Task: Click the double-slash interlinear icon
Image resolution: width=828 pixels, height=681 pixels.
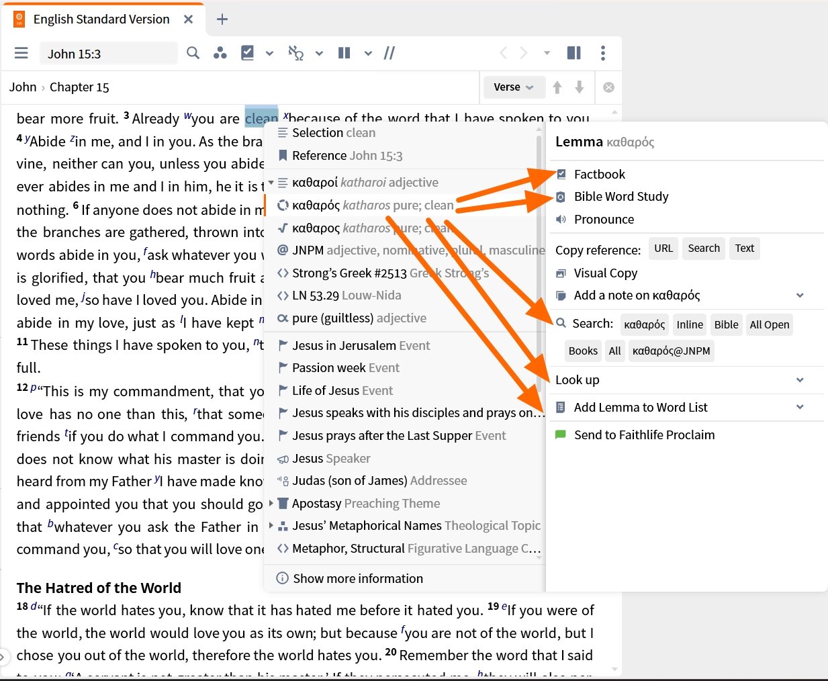Action: pyautogui.click(x=389, y=53)
